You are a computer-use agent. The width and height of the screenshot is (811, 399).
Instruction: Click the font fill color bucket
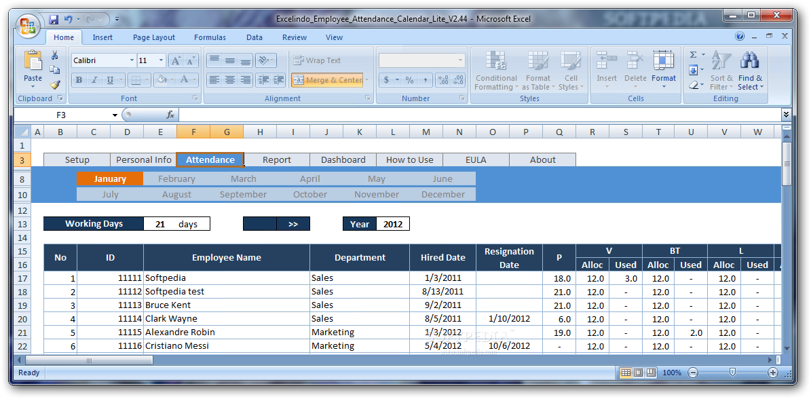point(162,79)
